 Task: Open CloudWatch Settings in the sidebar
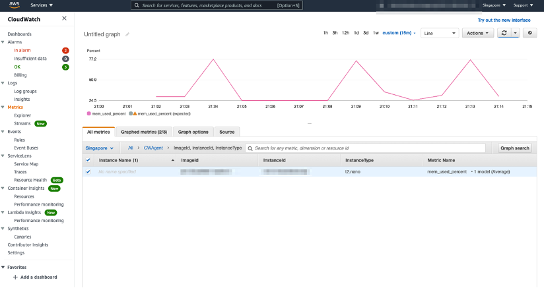pyautogui.click(x=16, y=252)
